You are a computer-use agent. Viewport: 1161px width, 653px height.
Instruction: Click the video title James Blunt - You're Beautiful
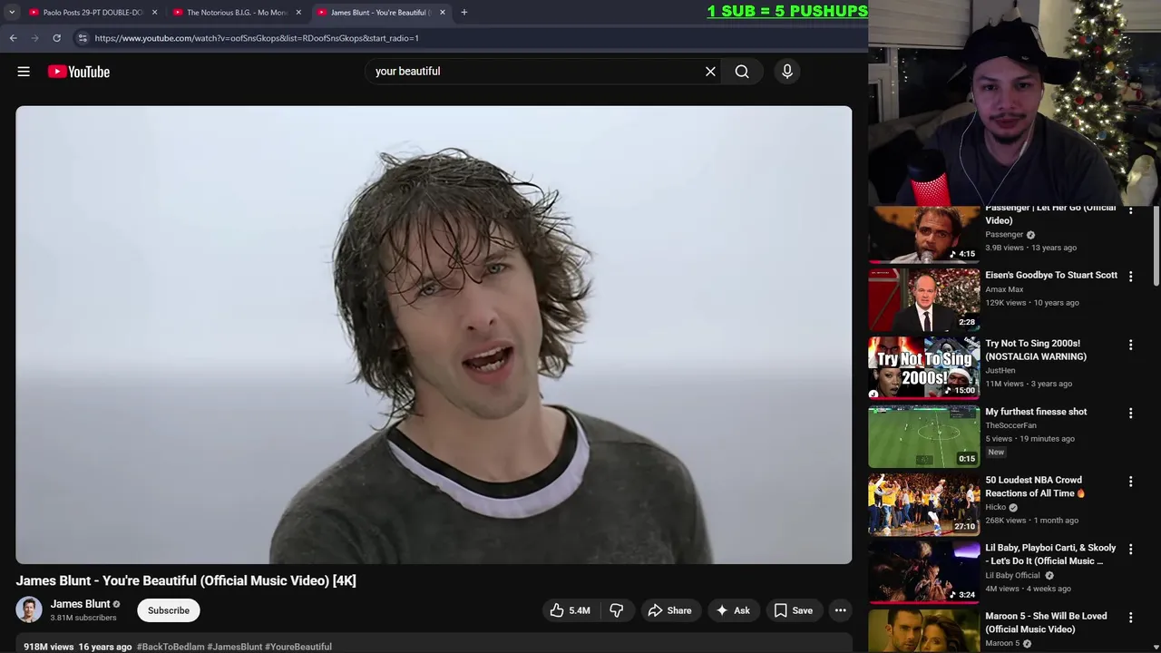(x=186, y=580)
